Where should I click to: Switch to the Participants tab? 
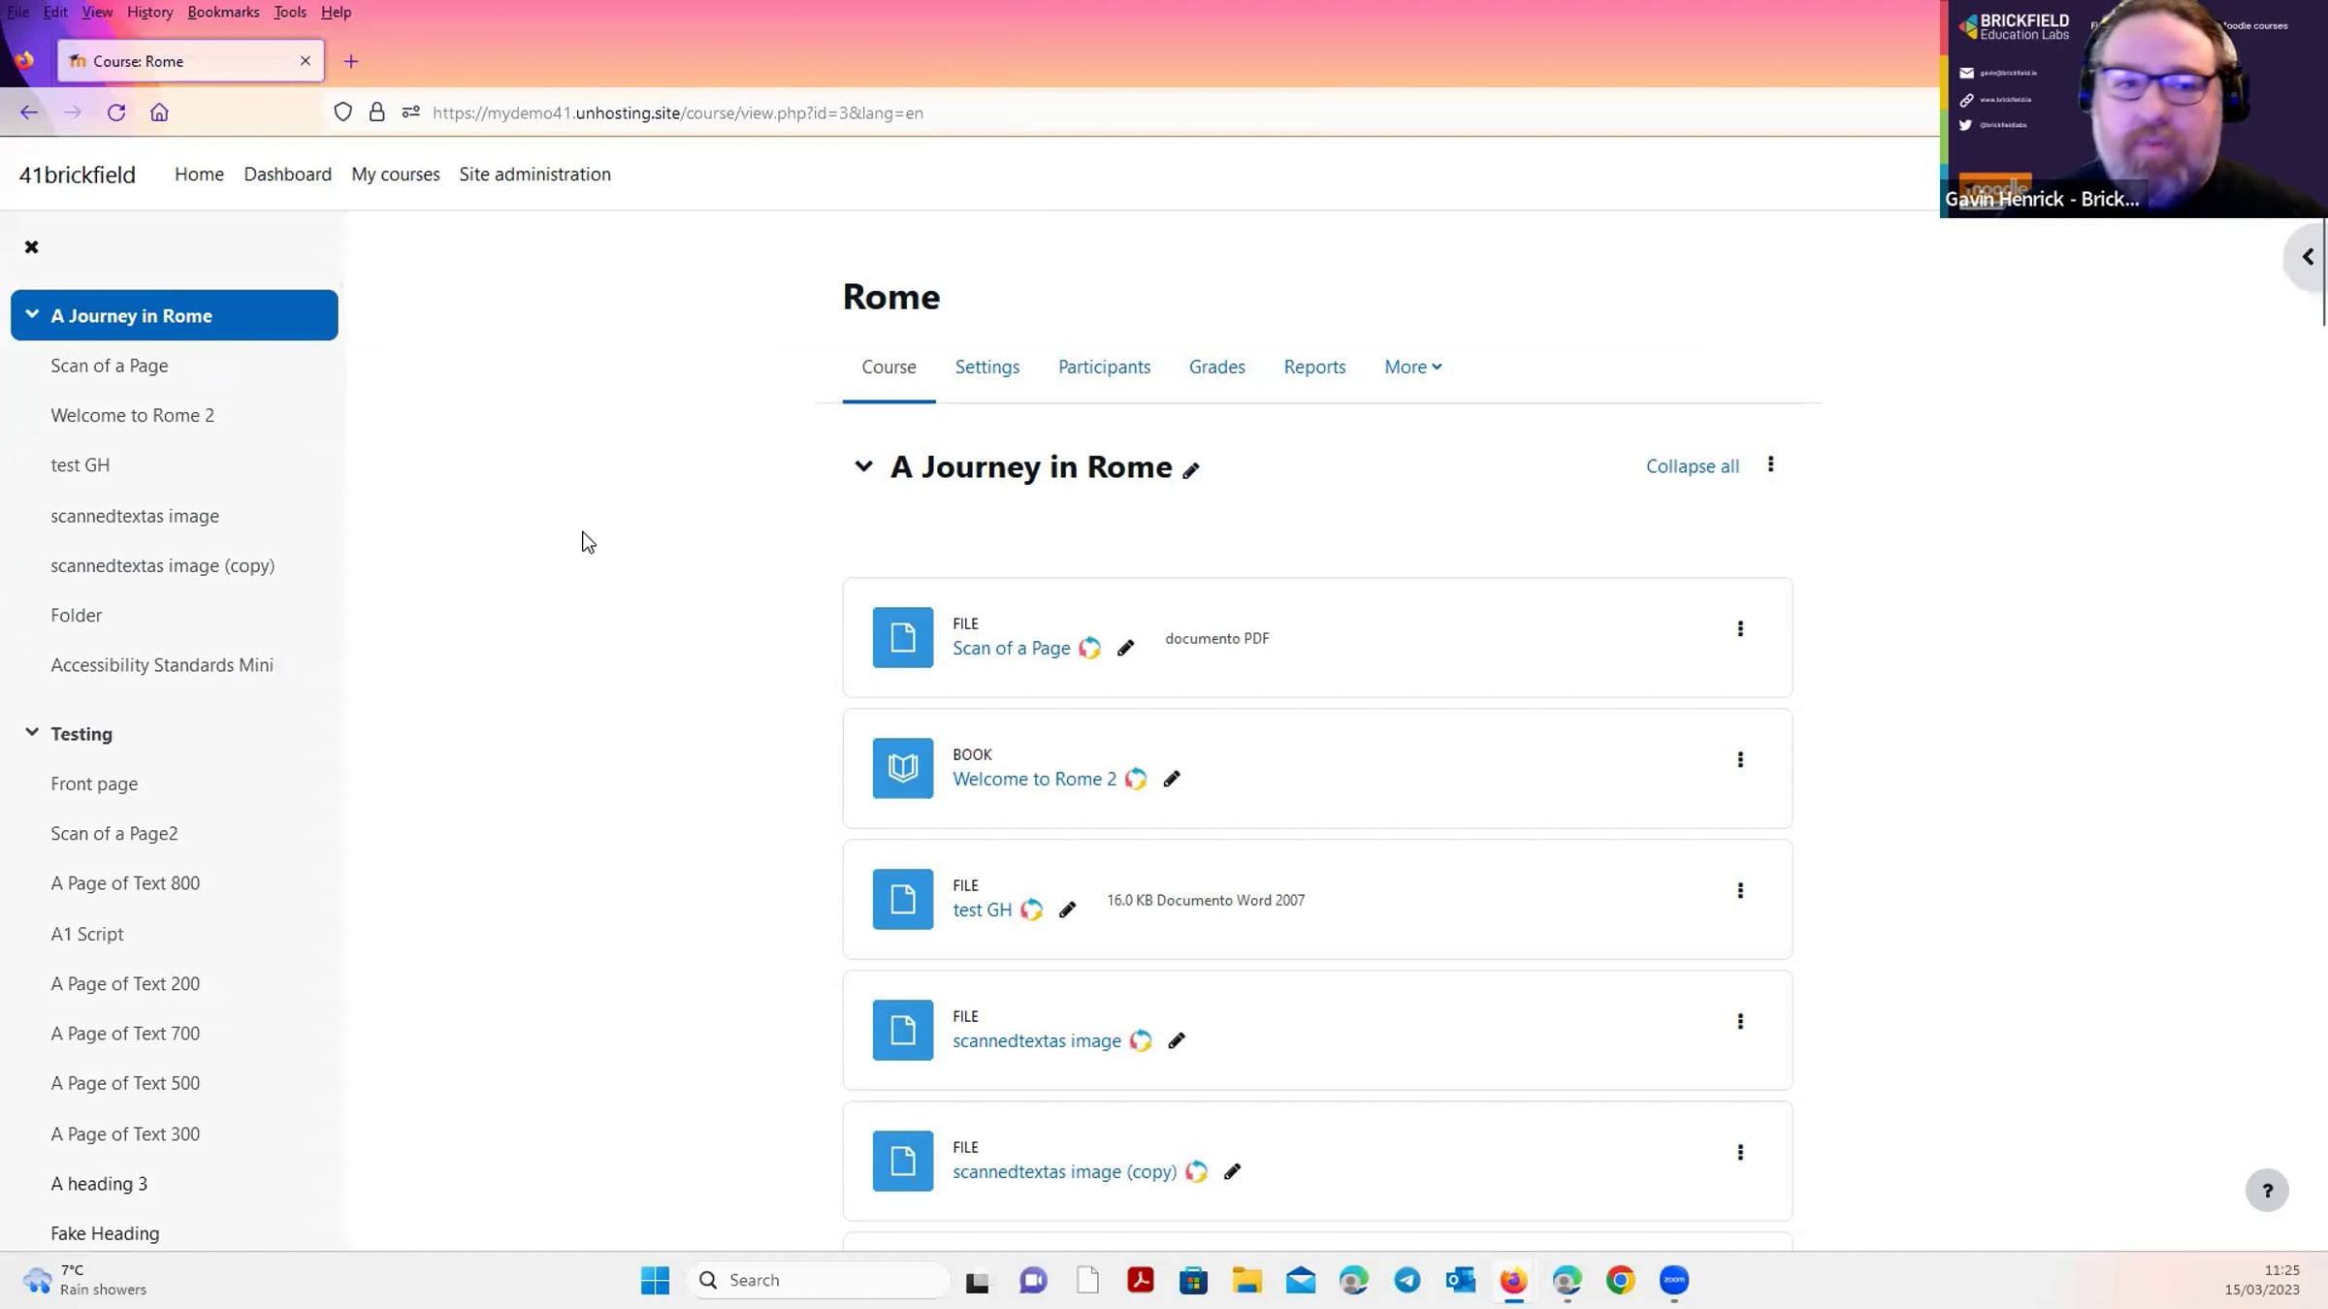point(1104,367)
